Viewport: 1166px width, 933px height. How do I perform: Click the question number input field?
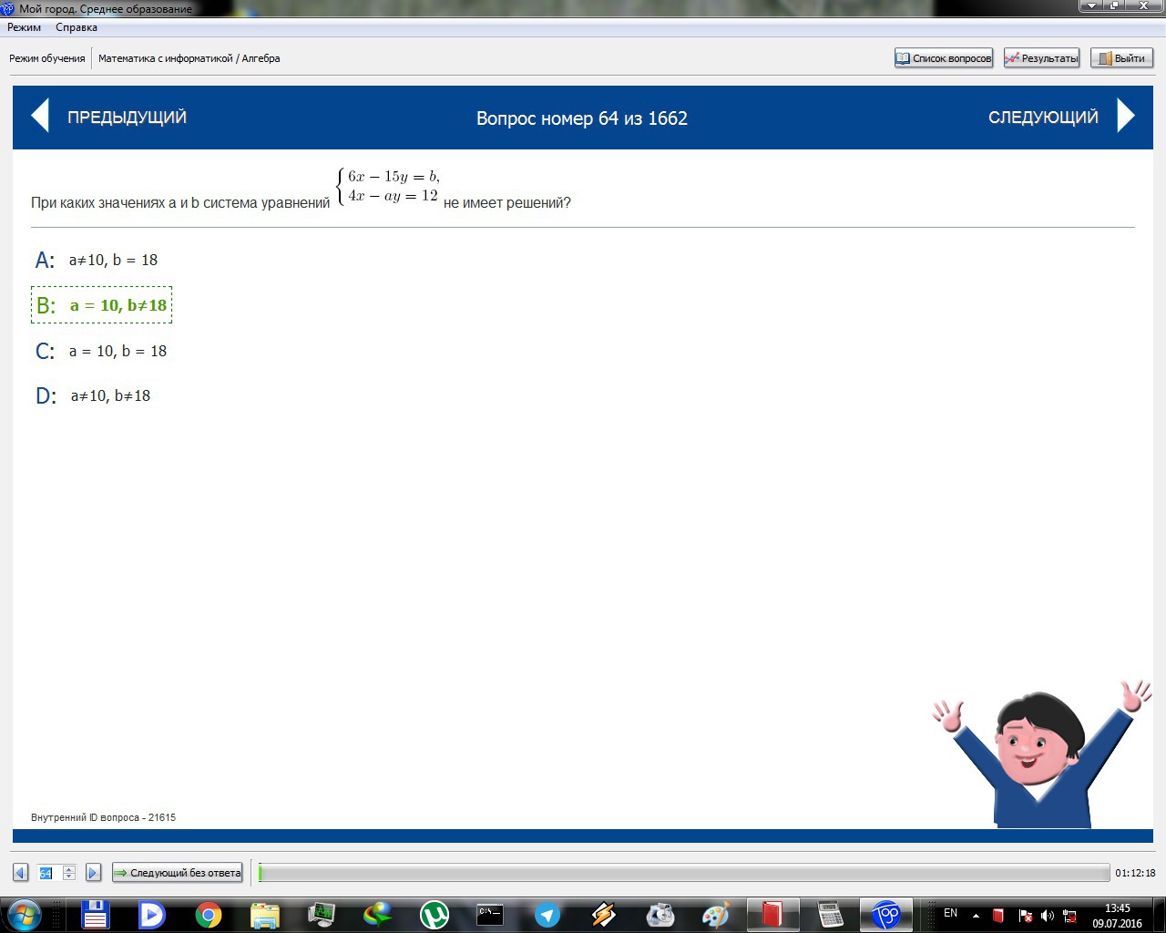coord(46,873)
